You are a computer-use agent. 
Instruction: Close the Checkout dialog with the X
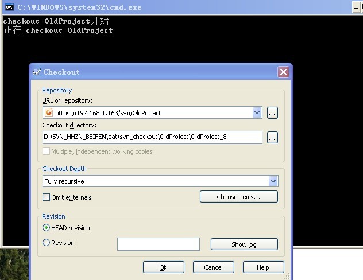283,72
